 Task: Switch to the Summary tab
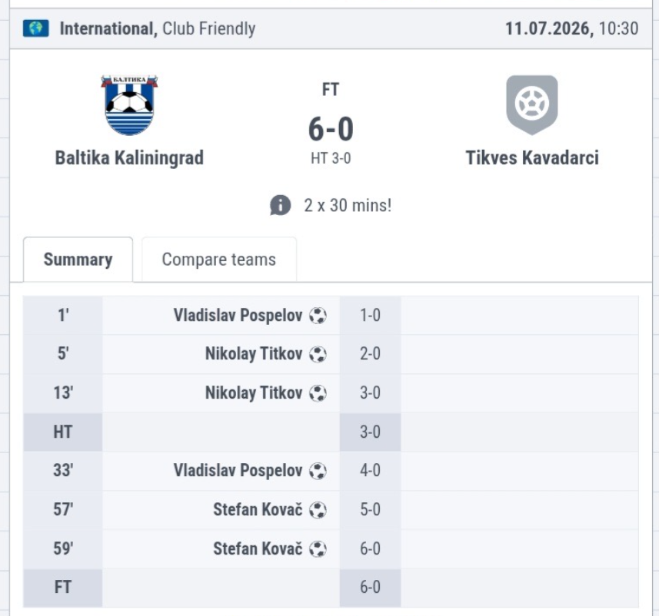coord(78,260)
